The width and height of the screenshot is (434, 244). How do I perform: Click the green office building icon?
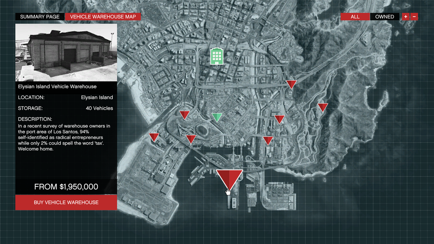pyautogui.click(x=217, y=56)
